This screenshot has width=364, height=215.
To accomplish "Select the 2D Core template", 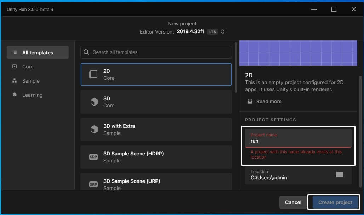I will tap(156, 74).
